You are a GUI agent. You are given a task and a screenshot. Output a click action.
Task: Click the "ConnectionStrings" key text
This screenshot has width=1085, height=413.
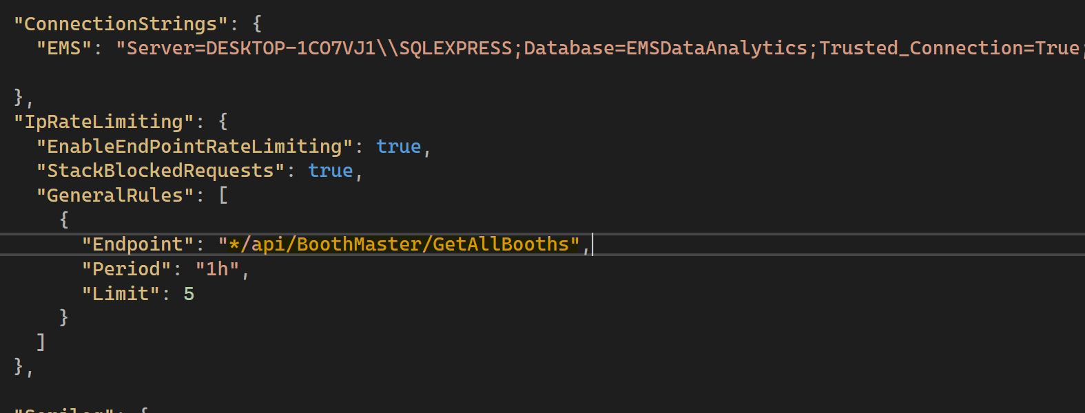[120, 24]
